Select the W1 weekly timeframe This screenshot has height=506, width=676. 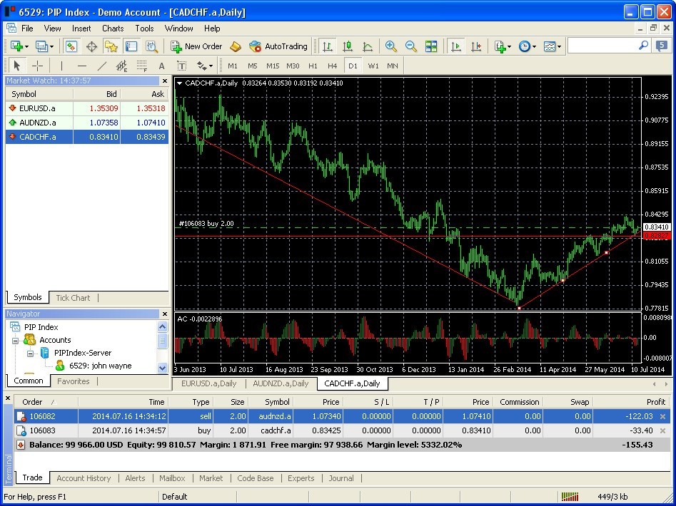point(374,66)
